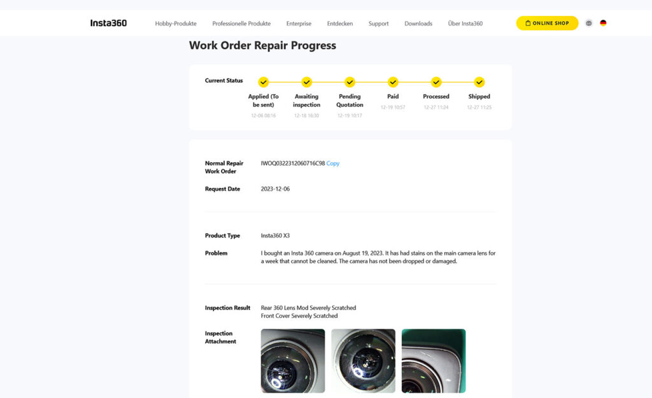Click the Awaiting inspection step checkmark
Screen dimensions: 652x398
[x=306, y=82]
